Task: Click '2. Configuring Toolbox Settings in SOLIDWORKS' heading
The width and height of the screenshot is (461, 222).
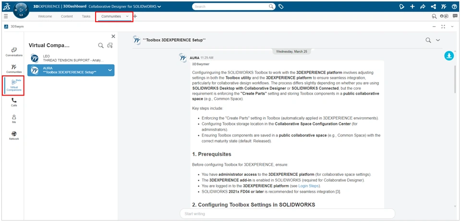Action: pyautogui.click(x=254, y=204)
